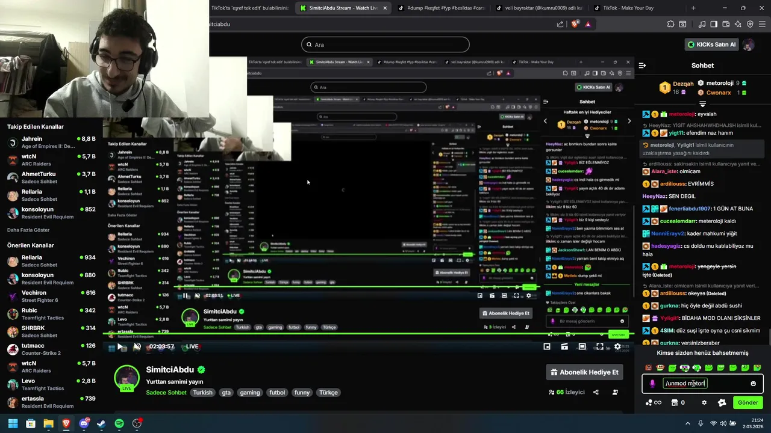Expand Daha Fazla Göster in followed channels
Screen dimensions: 771x433
point(28,230)
